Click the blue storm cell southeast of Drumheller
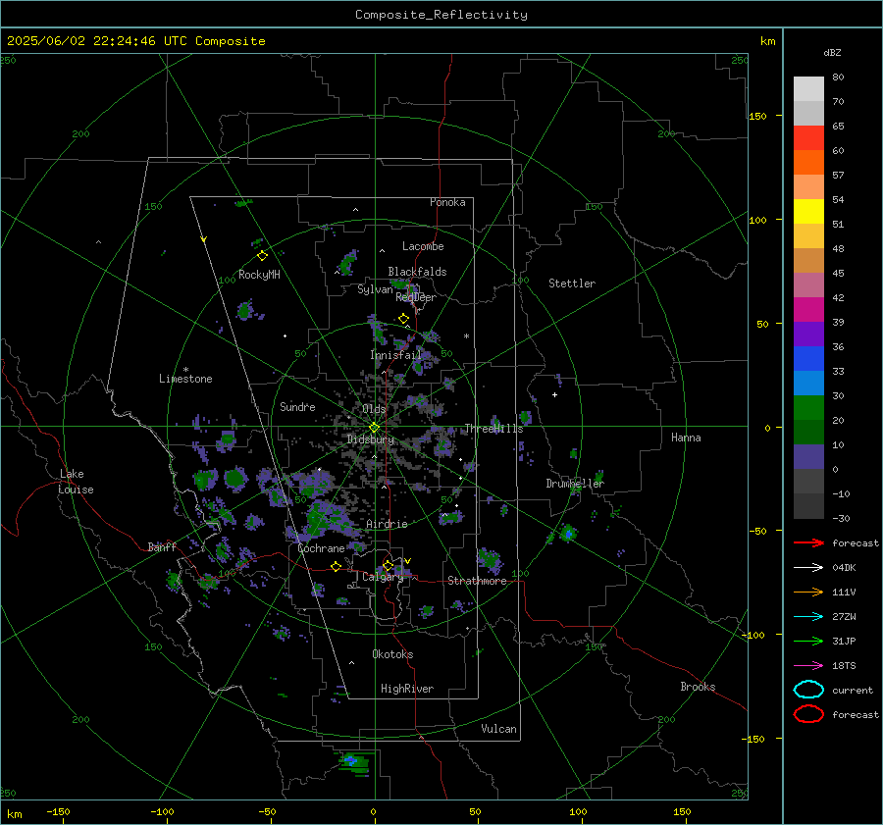This screenshot has width=883, height=825. point(568,532)
